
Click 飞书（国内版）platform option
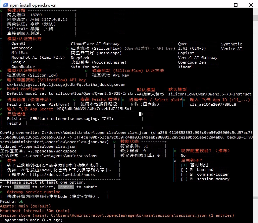(144, 104)
